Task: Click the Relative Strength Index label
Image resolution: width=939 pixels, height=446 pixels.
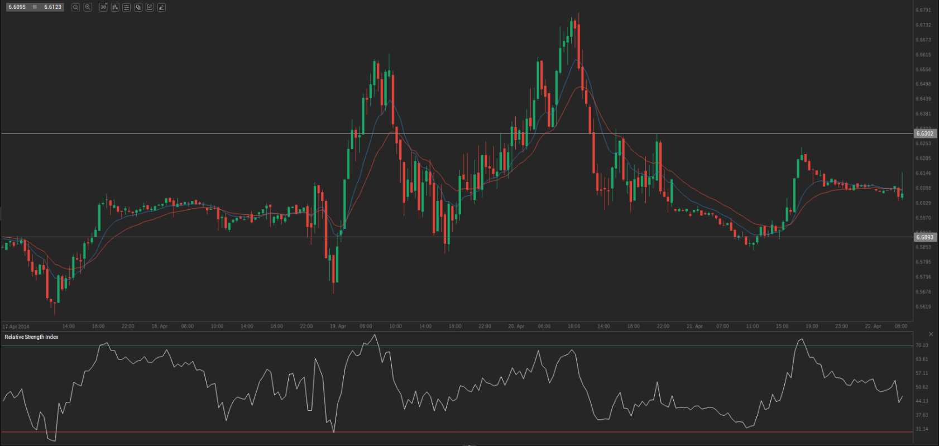Action: pos(31,337)
